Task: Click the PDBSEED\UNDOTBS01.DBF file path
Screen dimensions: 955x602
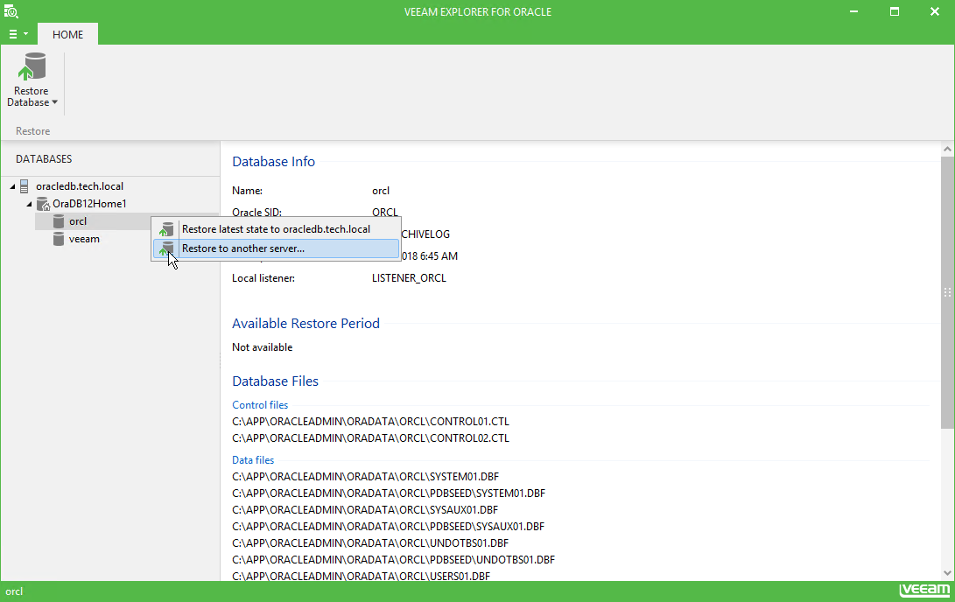Action: 393,560
